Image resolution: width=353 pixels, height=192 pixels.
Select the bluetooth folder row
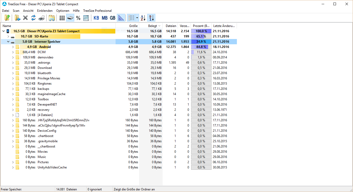coord(44,73)
